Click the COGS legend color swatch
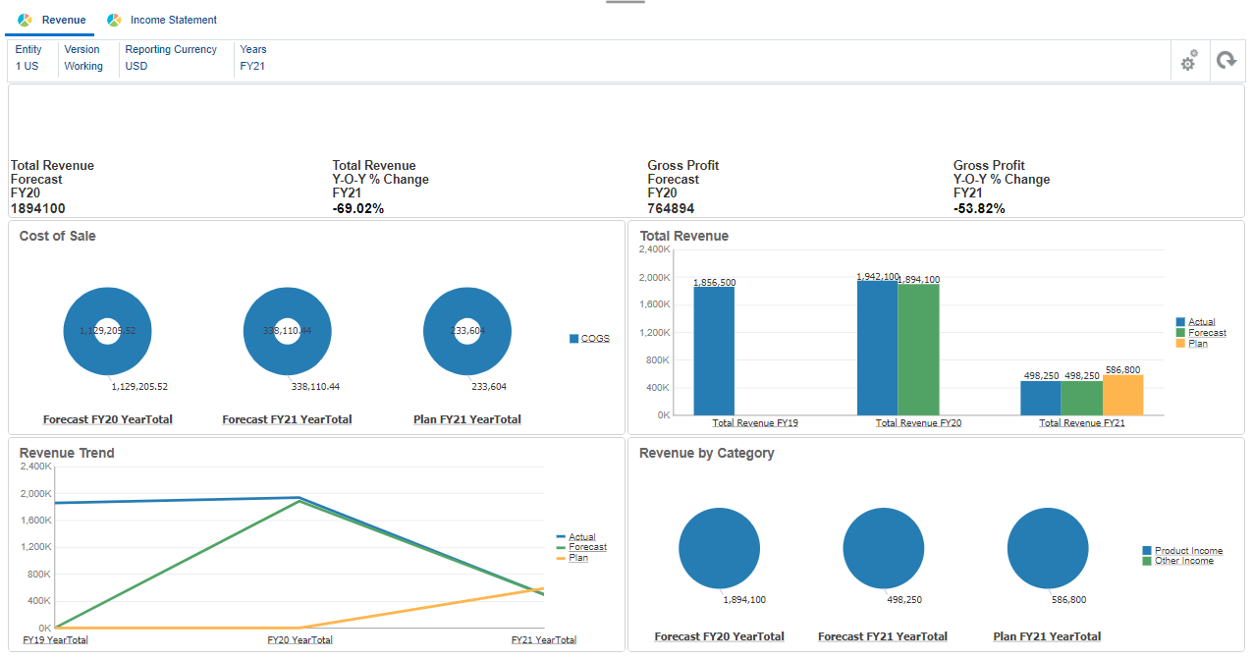The image size is (1253, 660). 574,339
